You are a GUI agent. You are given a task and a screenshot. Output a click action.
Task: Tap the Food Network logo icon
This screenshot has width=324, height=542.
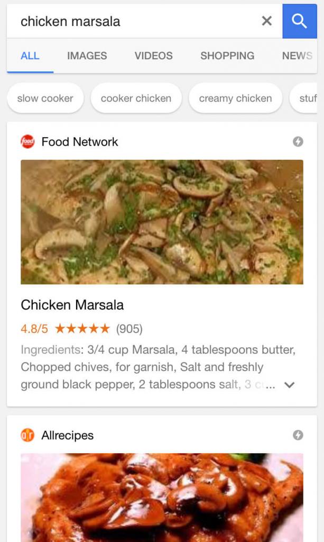(27, 142)
